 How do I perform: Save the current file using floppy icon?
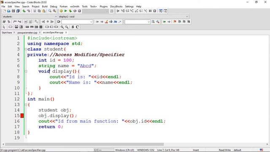(13, 11)
